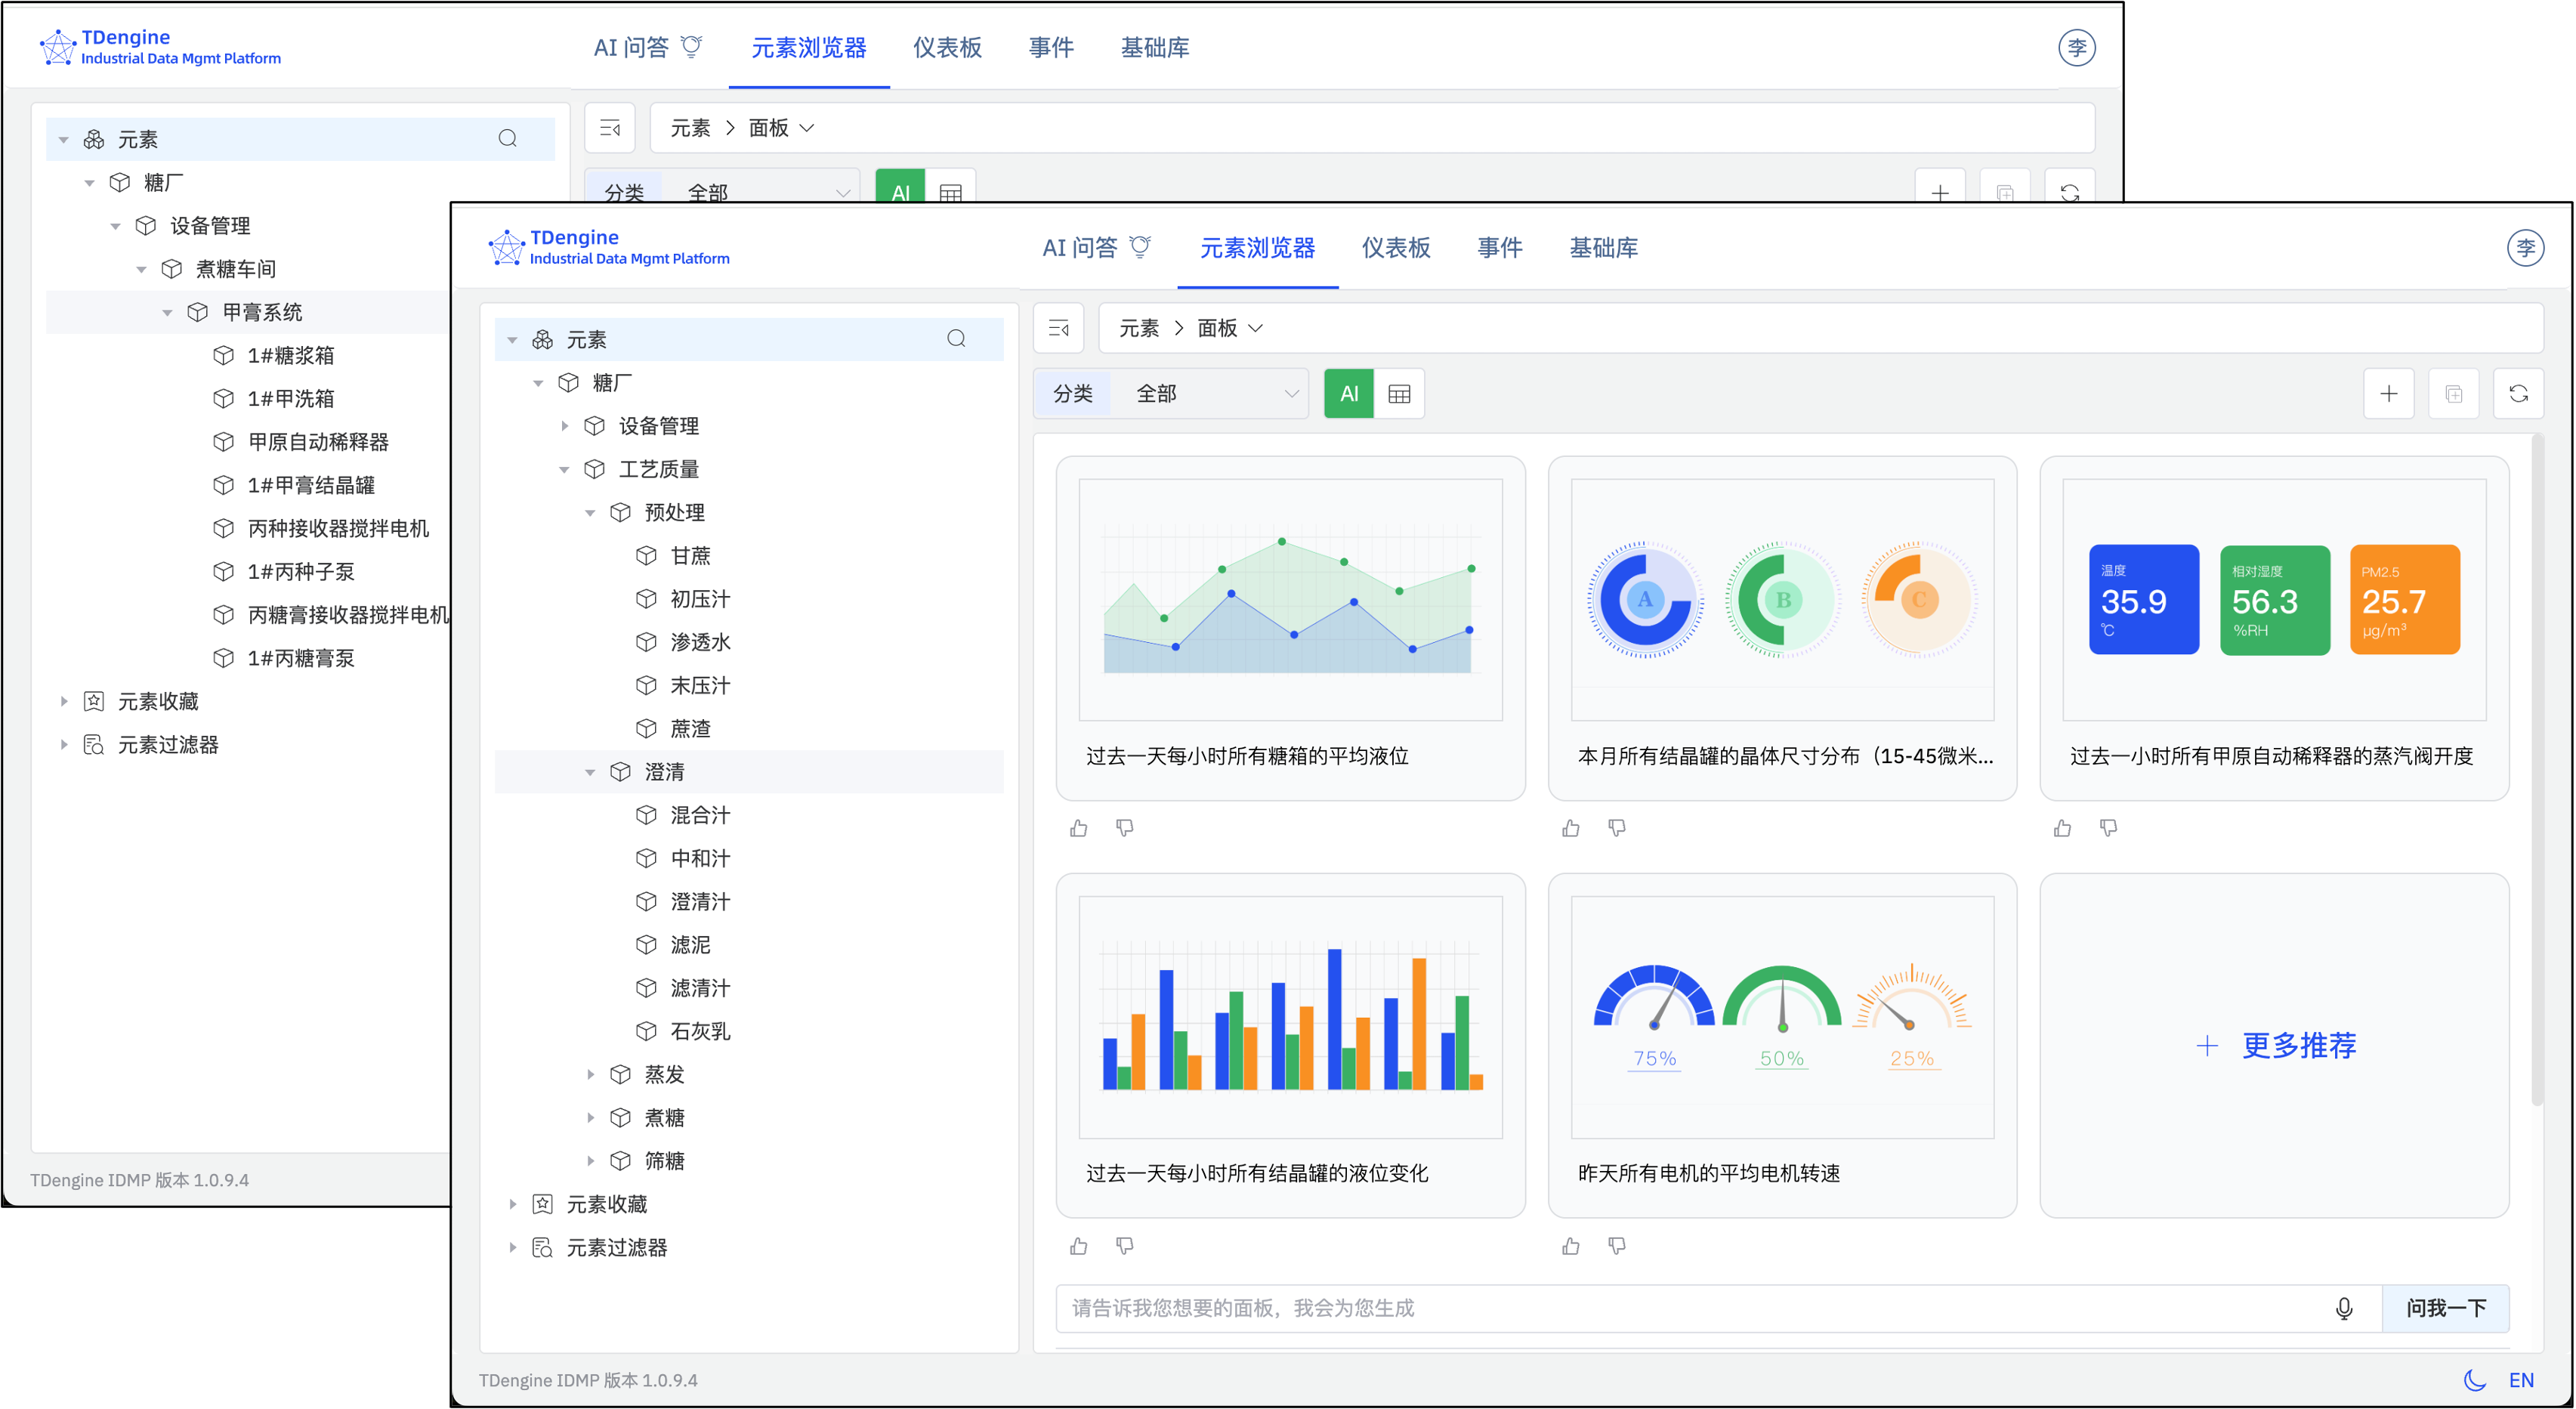The width and height of the screenshot is (2576, 1409).
Task: Toggle the green AI mode button
Action: 1348,393
